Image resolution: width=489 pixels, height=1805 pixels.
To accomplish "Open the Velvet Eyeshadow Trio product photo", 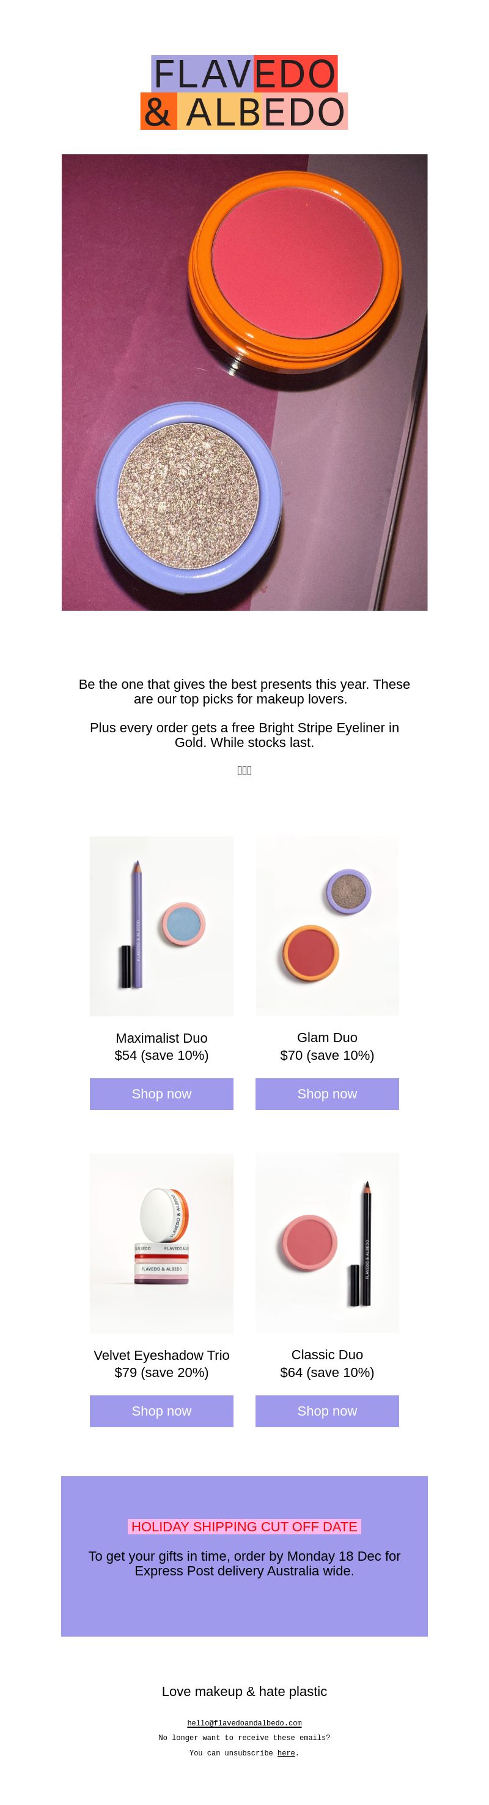I will (161, 1243).
